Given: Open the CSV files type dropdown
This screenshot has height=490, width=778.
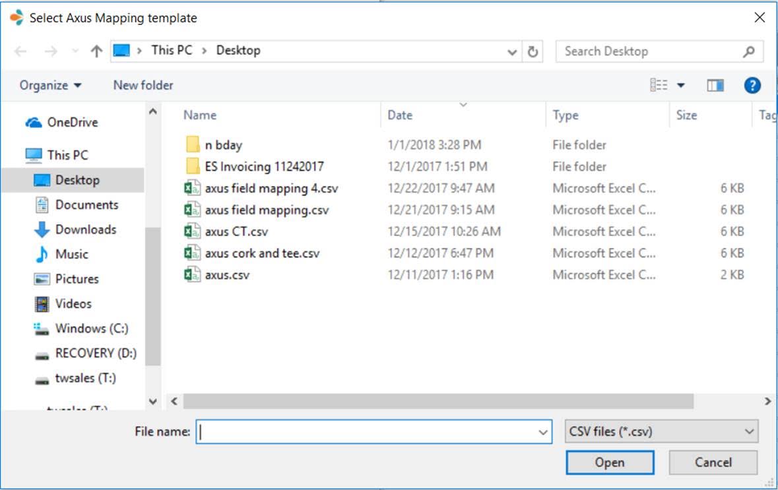Looking at the screenshot, I should click(662, 432).
